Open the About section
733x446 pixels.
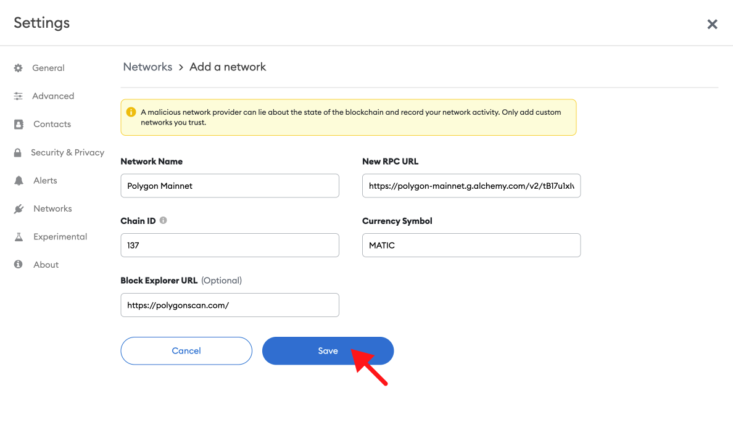(x=46, y=265)
